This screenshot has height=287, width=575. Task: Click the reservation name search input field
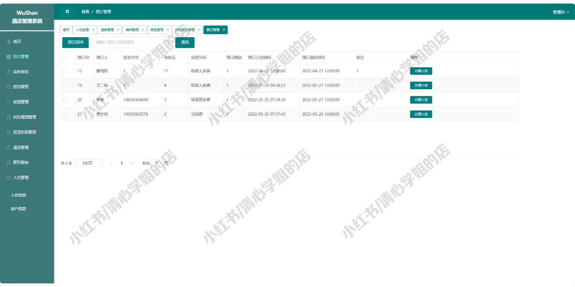[130, 42]
